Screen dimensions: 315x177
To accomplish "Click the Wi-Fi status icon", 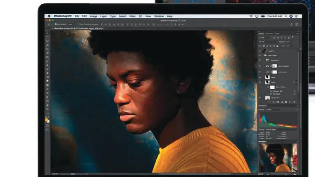I will 251,16.
